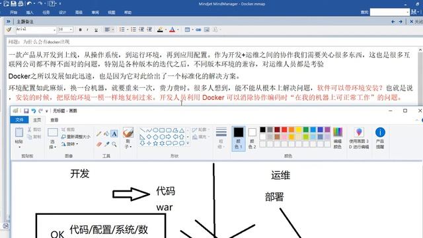Toggle italic in the topic notes toolbar
423x238 pixels.
[x=87, y=30]
